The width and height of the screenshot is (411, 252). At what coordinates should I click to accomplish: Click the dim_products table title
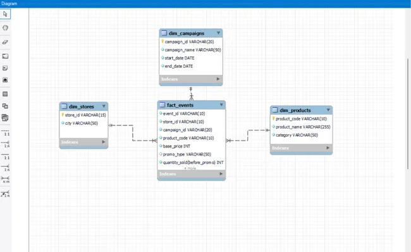(x=295, y=110)
